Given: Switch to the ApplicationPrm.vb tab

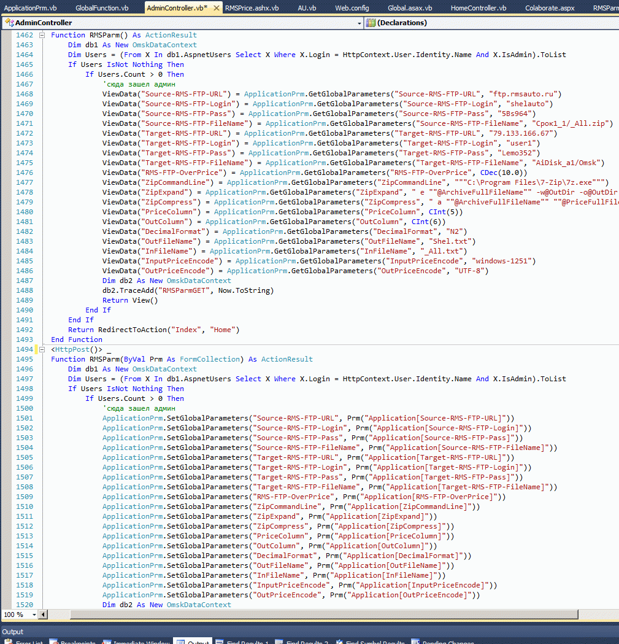Looking at the screenshot, I should point(31,8).
